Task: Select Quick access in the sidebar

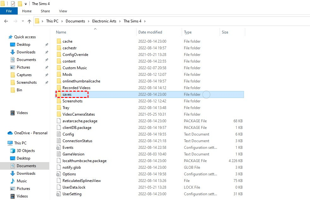Action: coord(25,37)
